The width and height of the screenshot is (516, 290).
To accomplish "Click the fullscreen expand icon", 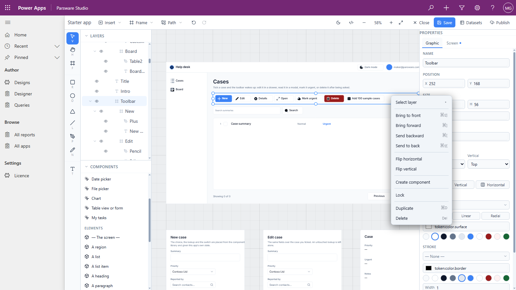I will pyautogui.click(x=401, y=23).
